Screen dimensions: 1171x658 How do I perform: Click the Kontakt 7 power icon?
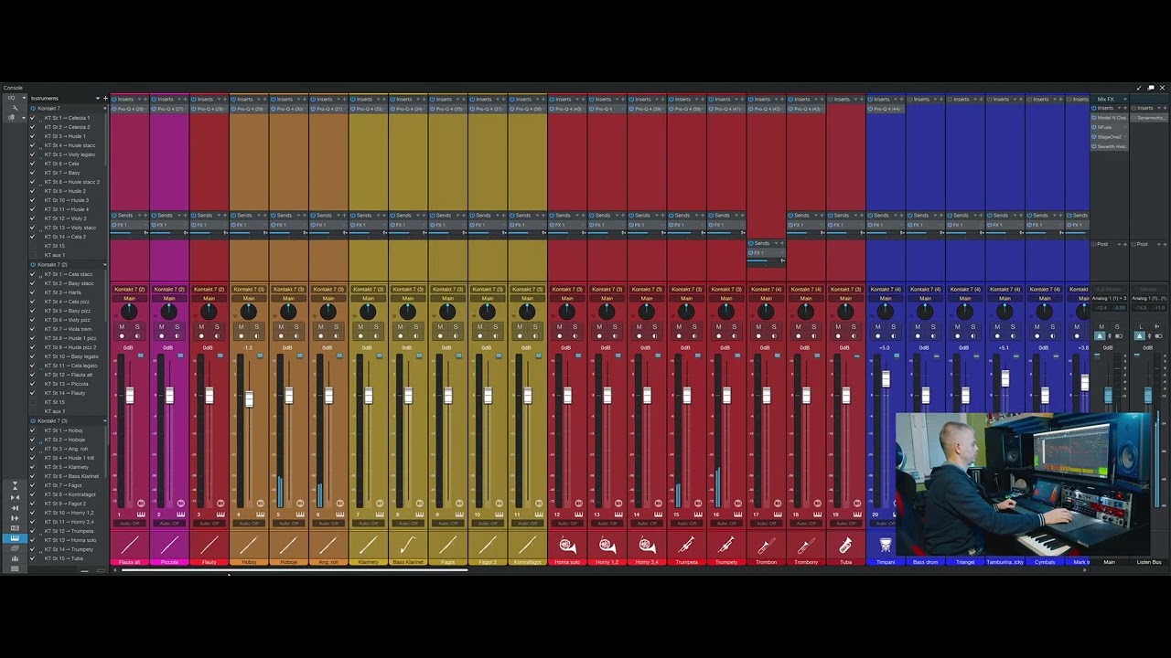point(34,108)
